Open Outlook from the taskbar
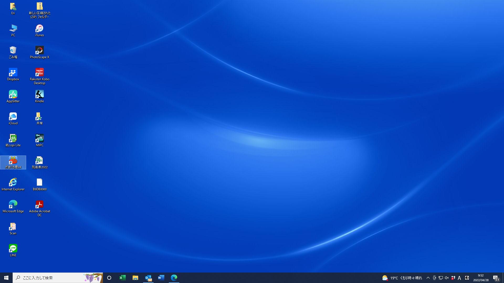Viewport: 504px width, 283px height. [x=148, y=278]
